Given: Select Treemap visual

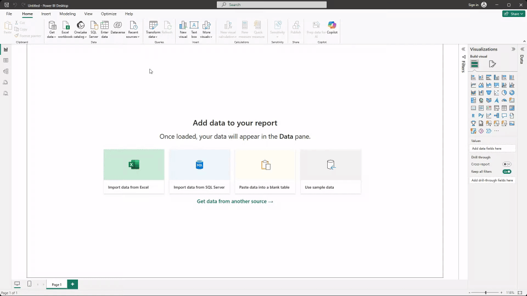Looking at the screenshot, I should click(x=473, y=100).
